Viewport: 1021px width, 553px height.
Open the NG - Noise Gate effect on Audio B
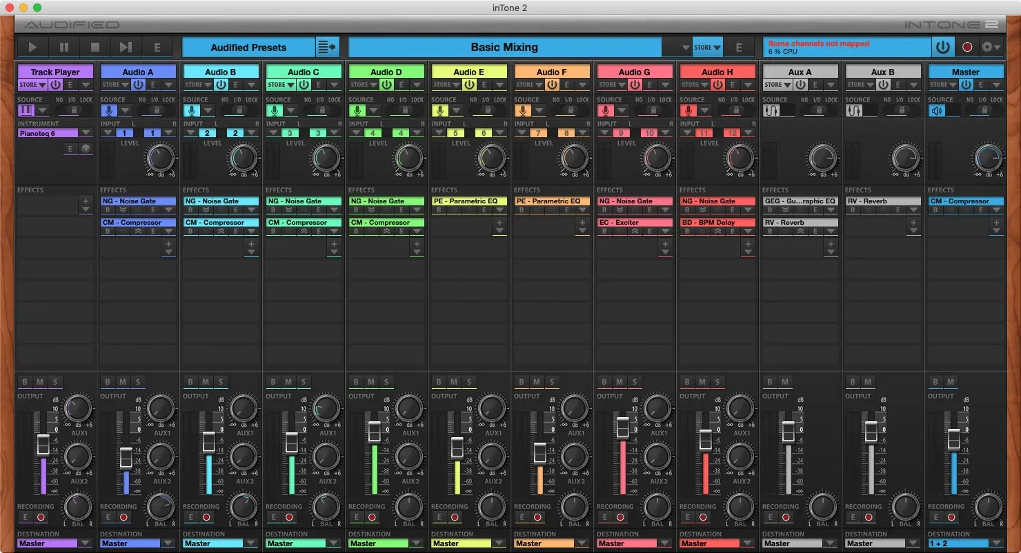pyautogui.click(x=221, y=201)
